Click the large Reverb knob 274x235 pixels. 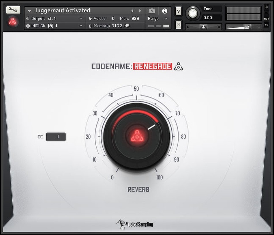(137, 136)
